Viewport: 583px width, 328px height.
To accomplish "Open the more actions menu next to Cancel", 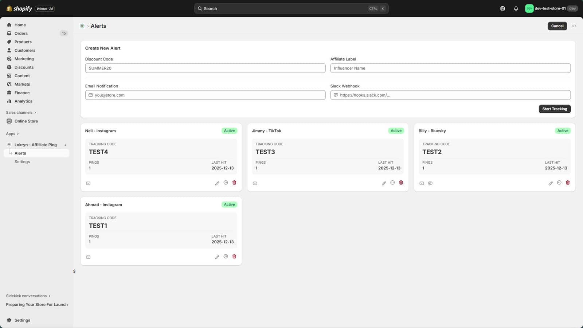I will click(574, 26).
